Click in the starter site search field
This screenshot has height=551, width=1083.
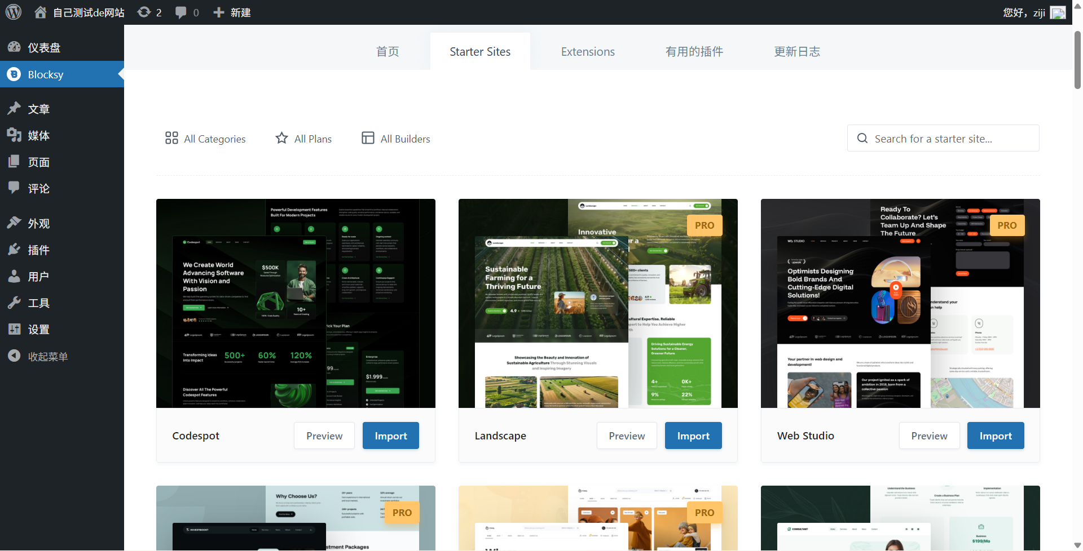coord(943,138)
